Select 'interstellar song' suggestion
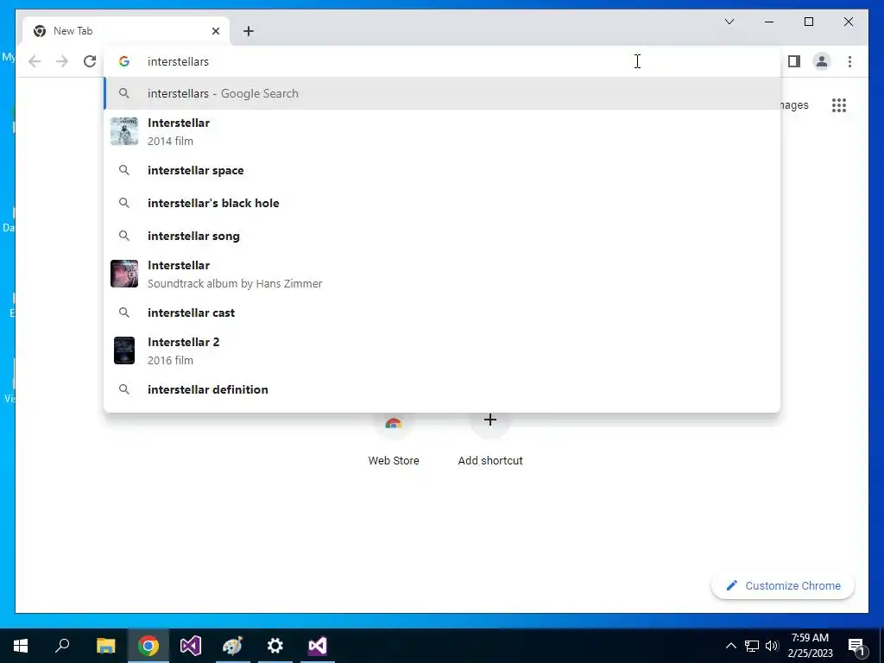Image resolution: width=884 pixels, height=663 pixels. [x=443, y=236]
